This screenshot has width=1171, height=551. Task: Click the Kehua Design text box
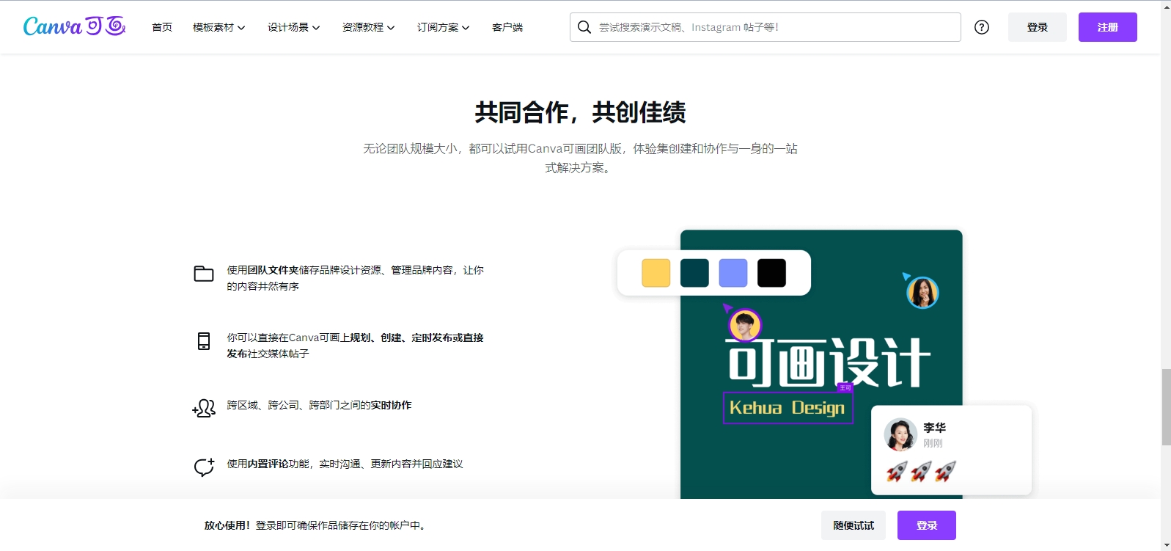788,408
